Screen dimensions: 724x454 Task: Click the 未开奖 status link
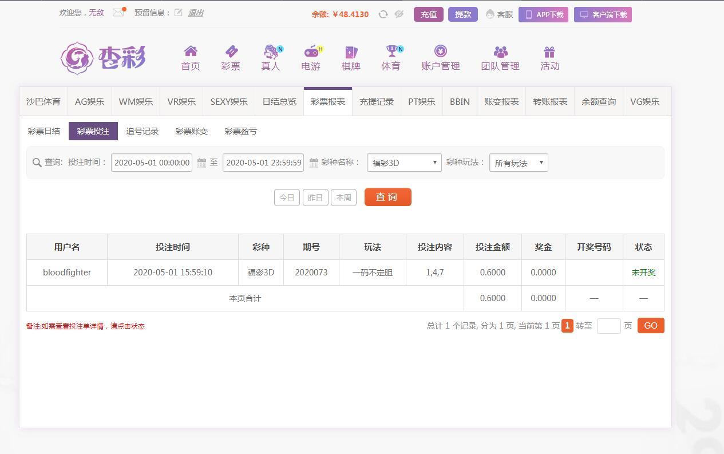click(x=643, y=273)
